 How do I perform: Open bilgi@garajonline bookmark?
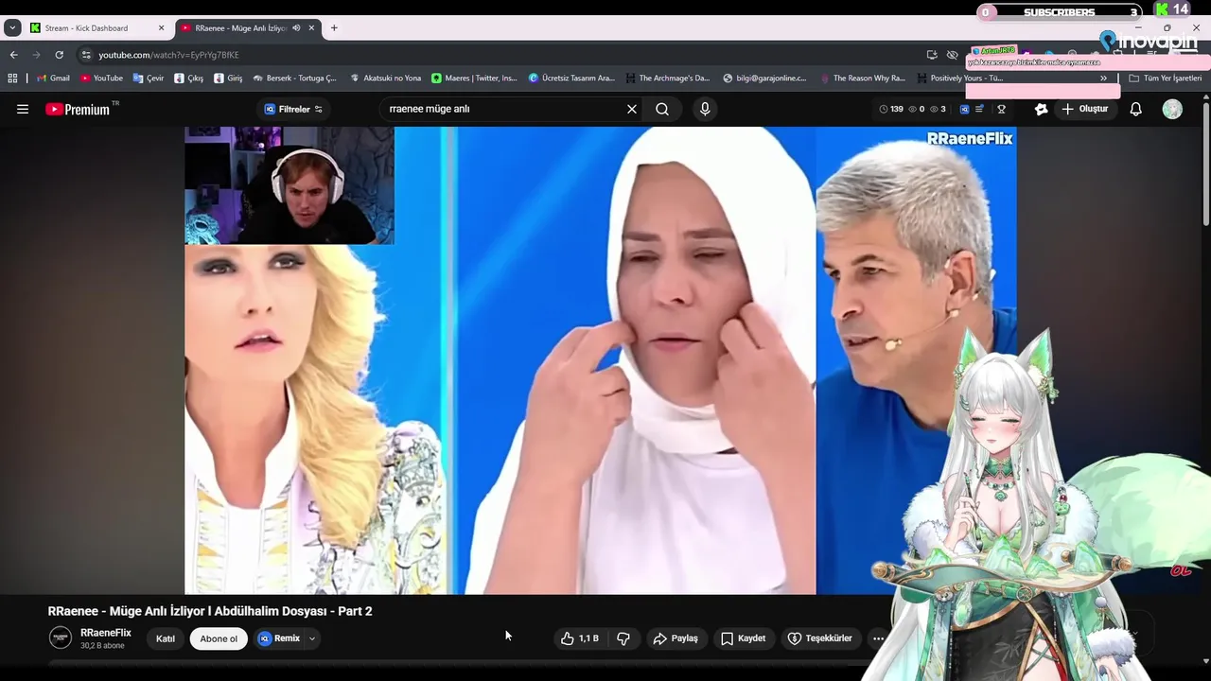point(764,79)
